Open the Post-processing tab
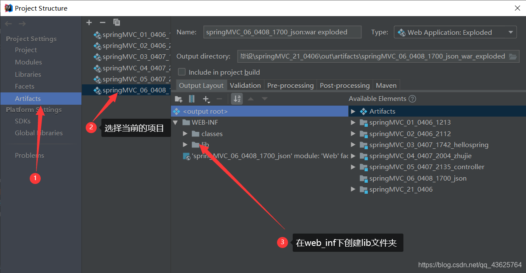 click(x=345, y=85)
